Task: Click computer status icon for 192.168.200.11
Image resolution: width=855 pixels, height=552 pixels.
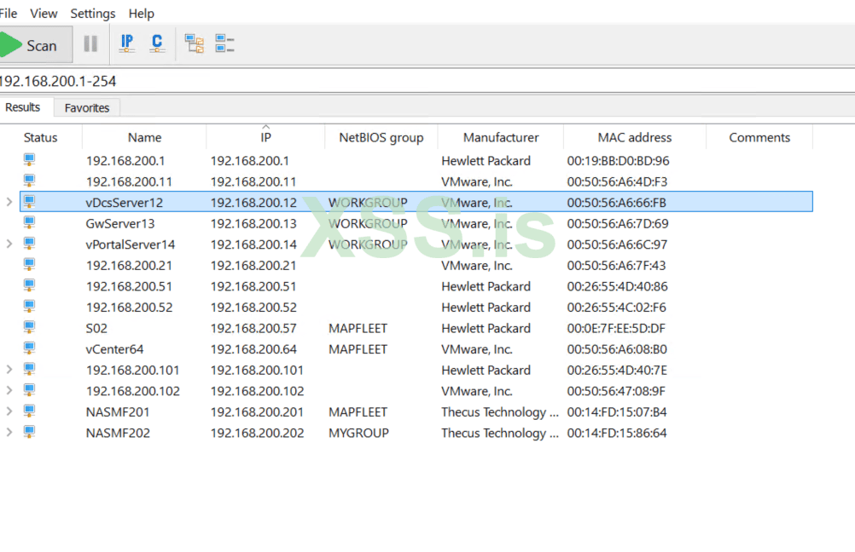Action: point(30,181)
